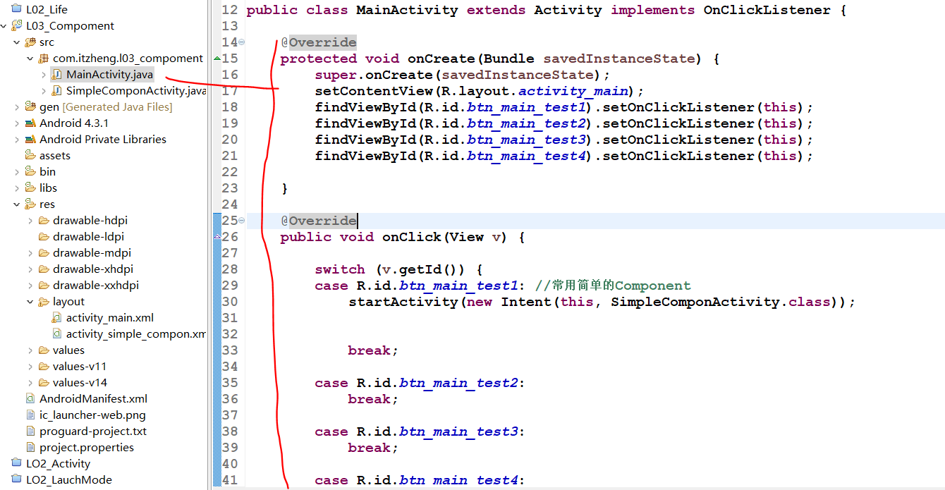Expand the gen folder node
Image resolution: width=945 pixels, height=490 pixels.
tap(16, 106)
